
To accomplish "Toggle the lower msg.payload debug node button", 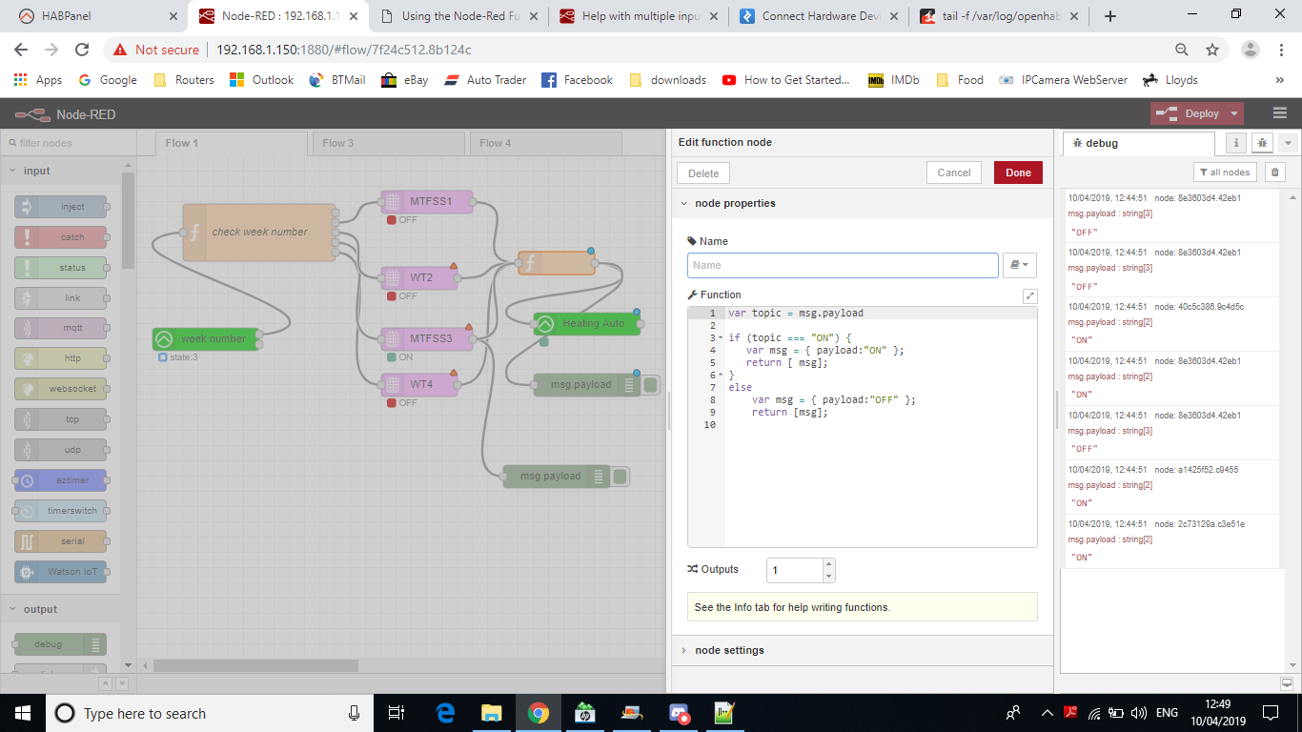I will point(620,477).
